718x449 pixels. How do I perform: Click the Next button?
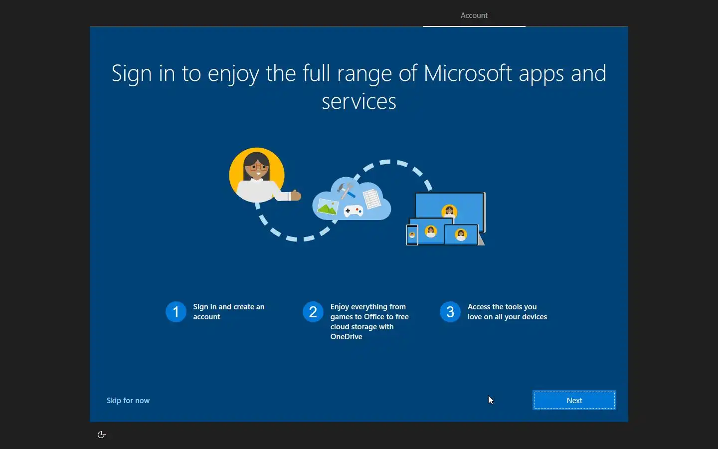574,400
